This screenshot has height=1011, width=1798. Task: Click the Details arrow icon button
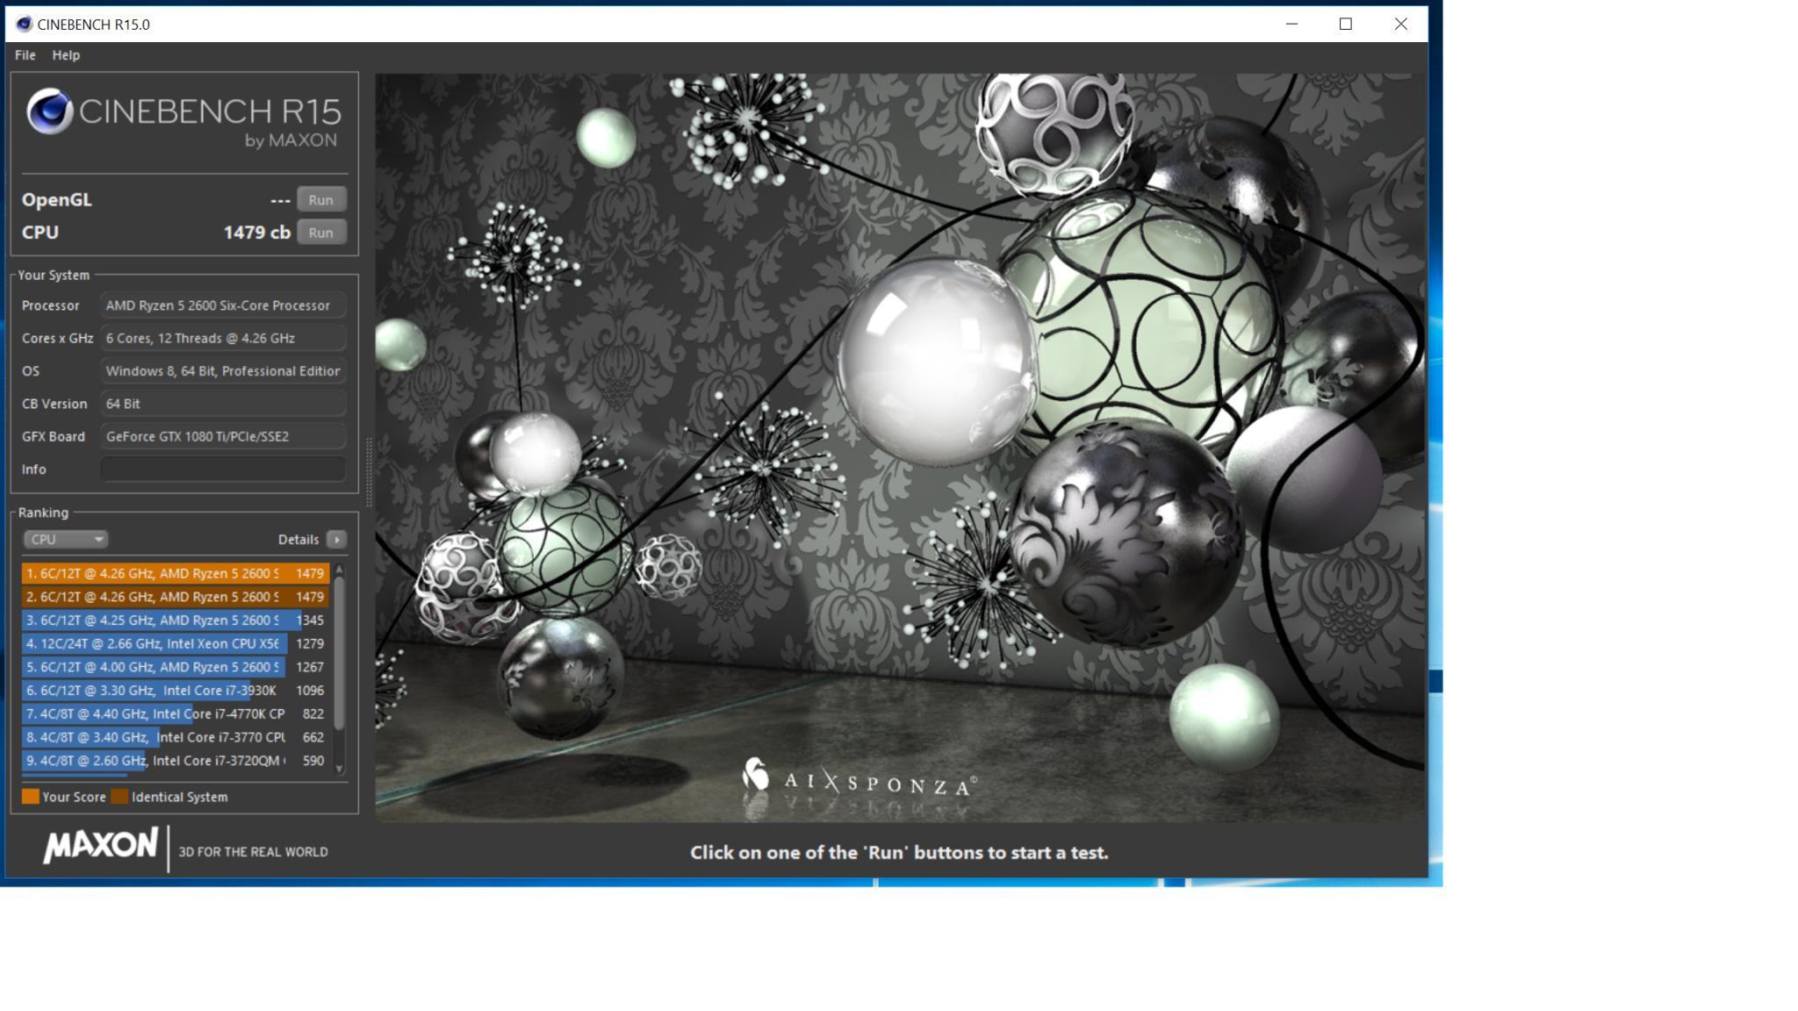[x=336, y=540]
